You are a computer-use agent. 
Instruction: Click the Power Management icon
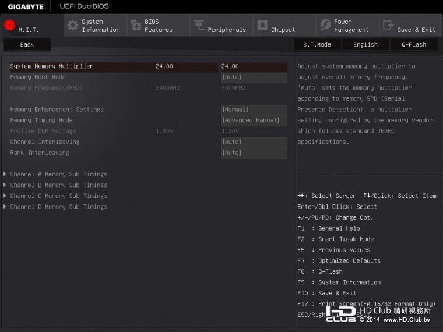(x=325, y=25)
